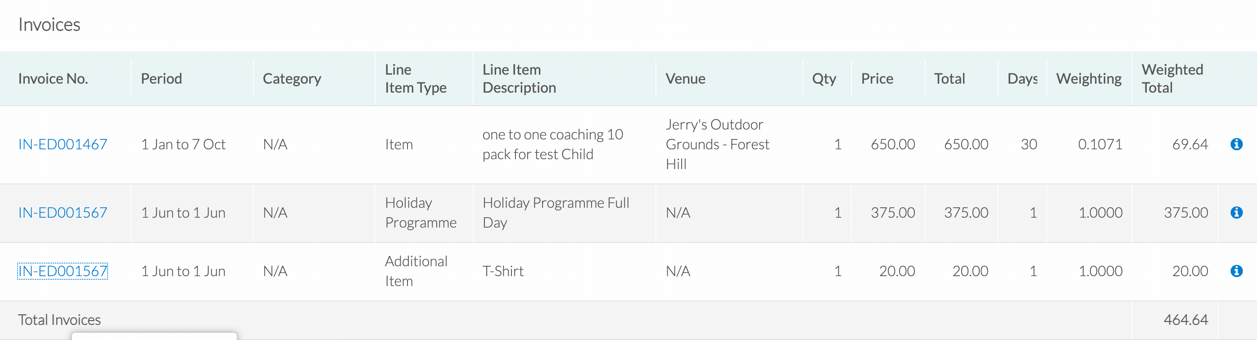The height and width of the screenshot is (340, 1257).
Task: Select the Weighting column header
Action: point(1089,78)
